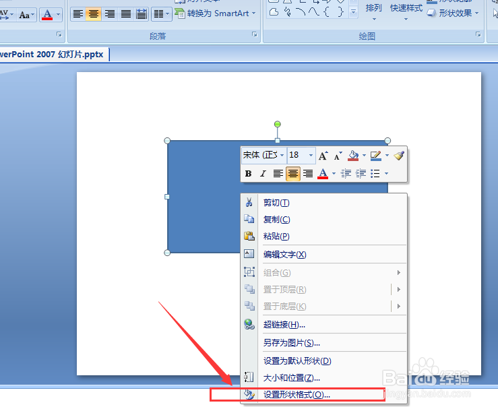Choose Copy 复制(C) from context menu

click(323, 220)
